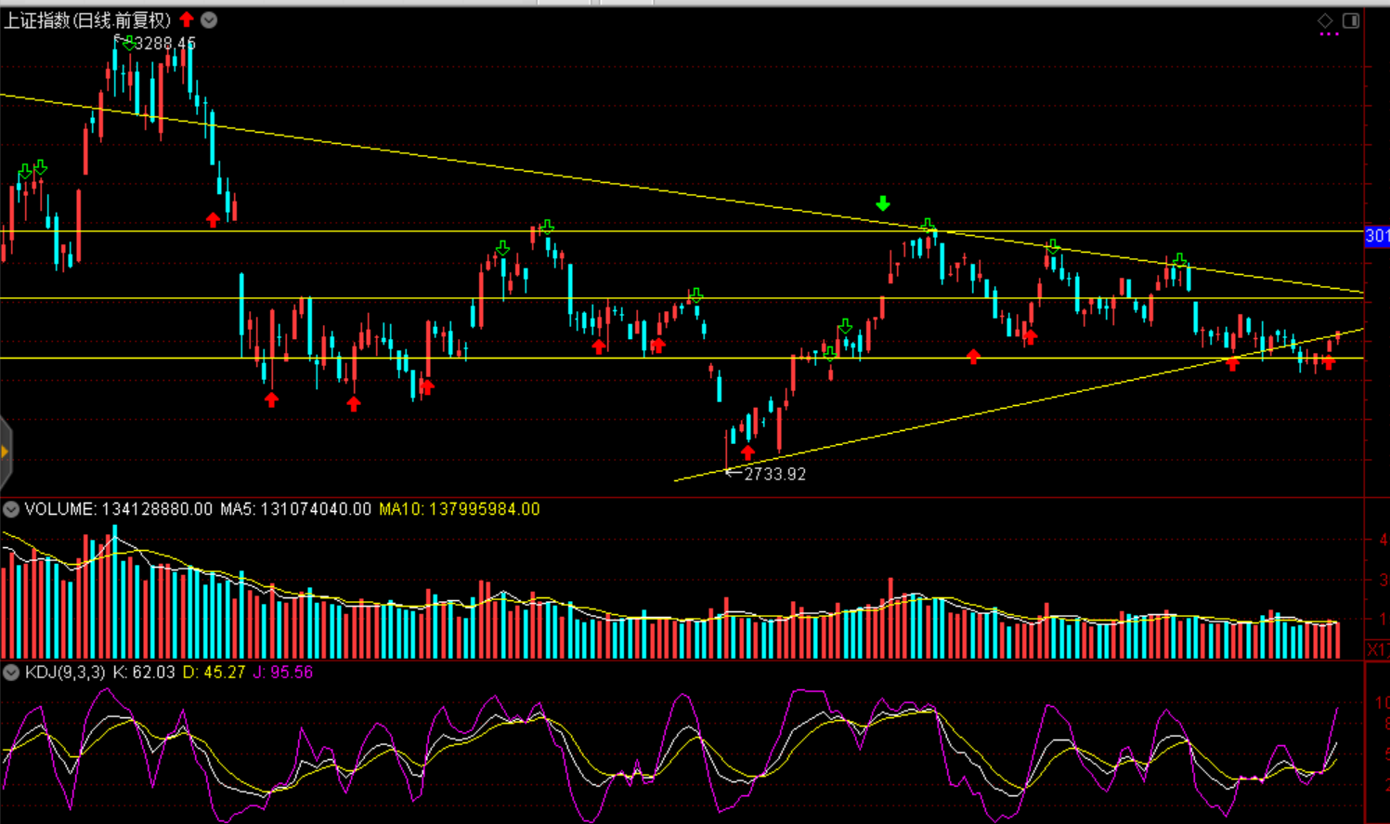
Task: Click the KDJ(9,3,3) indicator label
Action: (65, 673)
